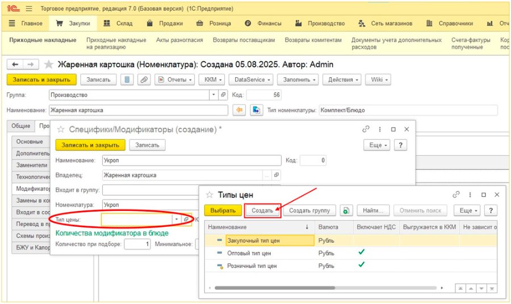This screenshot has height=304, width=511.
Task: Click the Включает НДС column header
Action: (x=376, y=227)
